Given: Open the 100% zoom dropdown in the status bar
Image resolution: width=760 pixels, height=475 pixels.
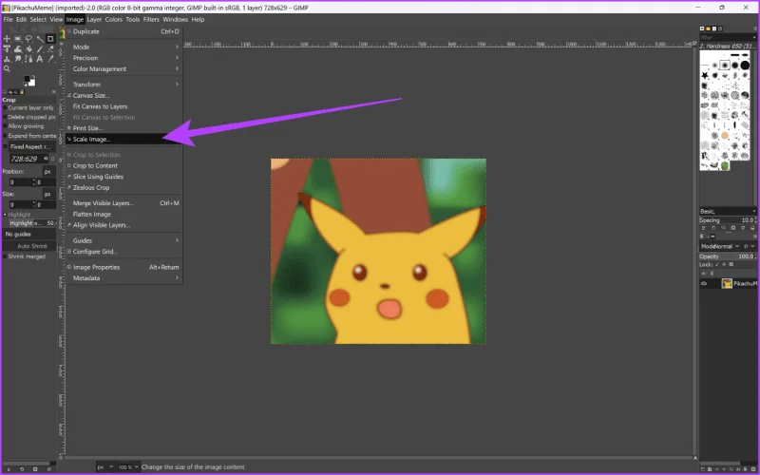Looking at the screenshot, I should 128,467.
